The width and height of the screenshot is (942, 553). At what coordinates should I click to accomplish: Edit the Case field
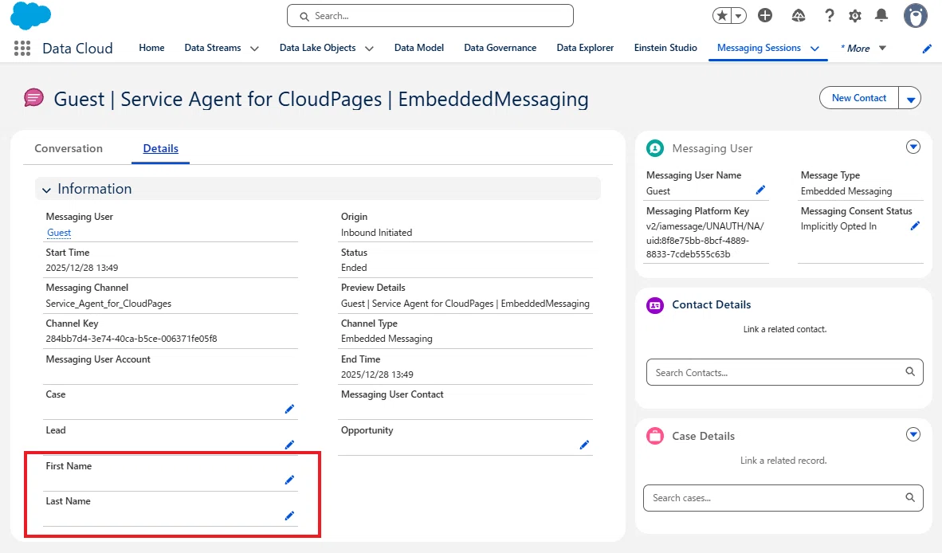289,409
